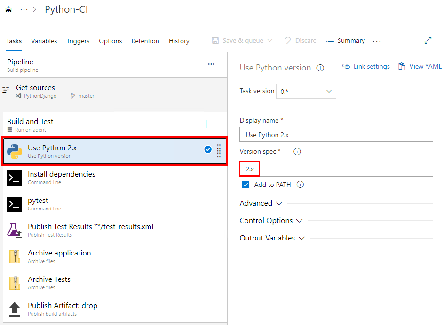Screen dimensions: 443x325
Task: Toggle full screen expand arrow
Action: (428, 40)
